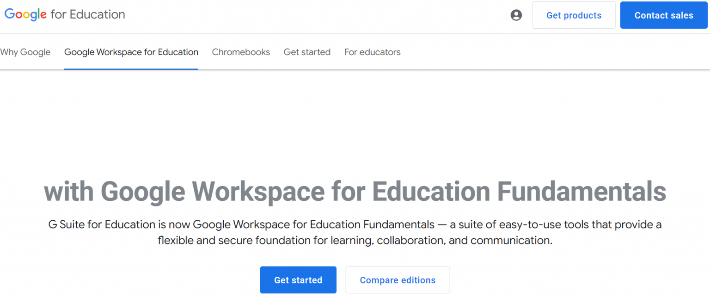Explore Chromebooks from the top navigation
The height and width of the screenshot is (298, 710).
241,52
